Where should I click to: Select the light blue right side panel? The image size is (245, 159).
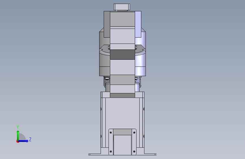(x=138, y=24)
